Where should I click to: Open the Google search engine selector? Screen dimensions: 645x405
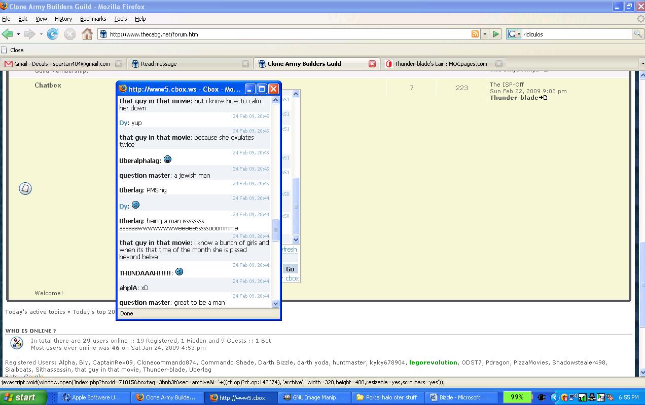pyautogui.click(x=514, y=34)
